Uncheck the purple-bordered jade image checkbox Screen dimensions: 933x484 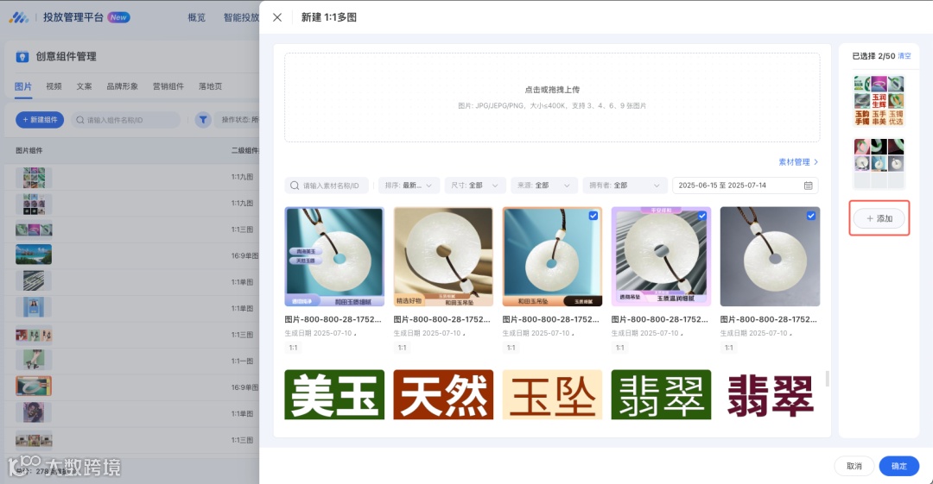pyautogui.click(x=702, y=216)
